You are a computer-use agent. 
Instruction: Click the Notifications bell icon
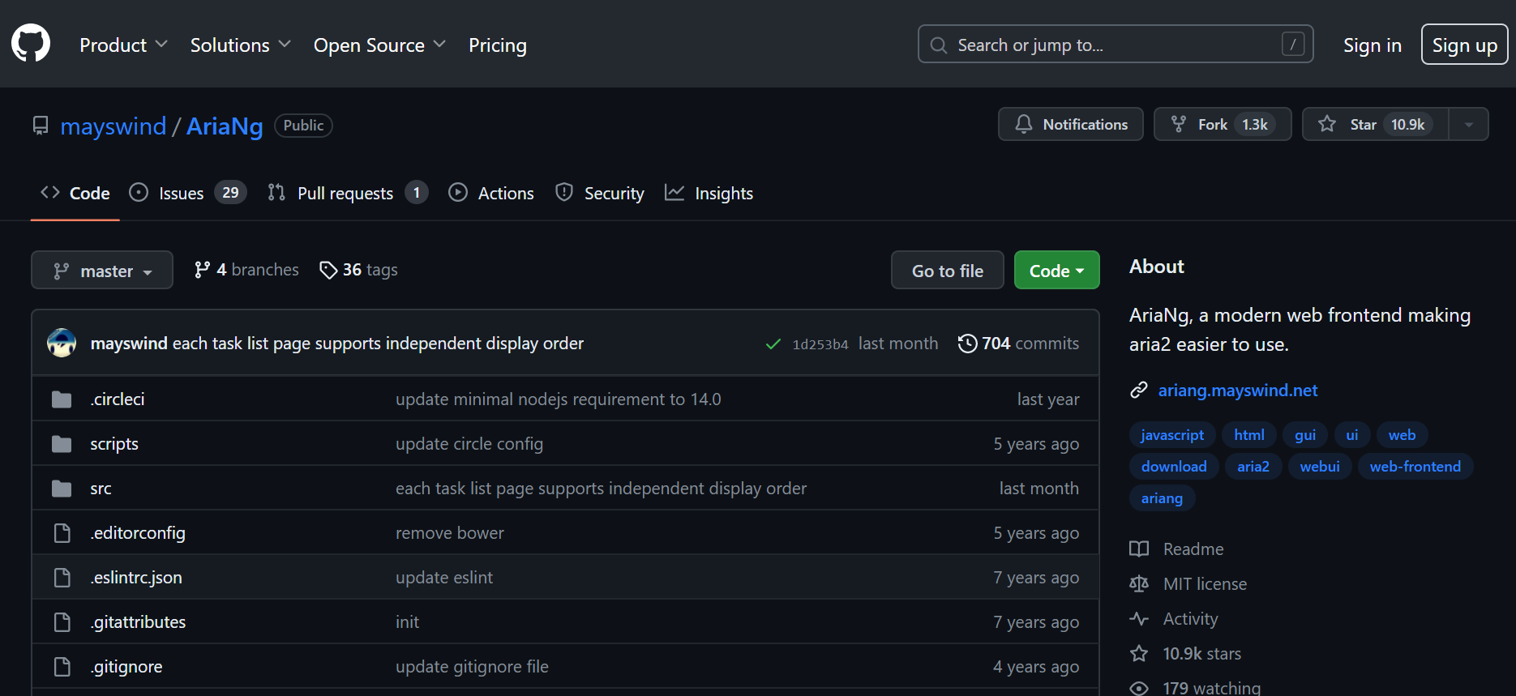click(1024, 124)
